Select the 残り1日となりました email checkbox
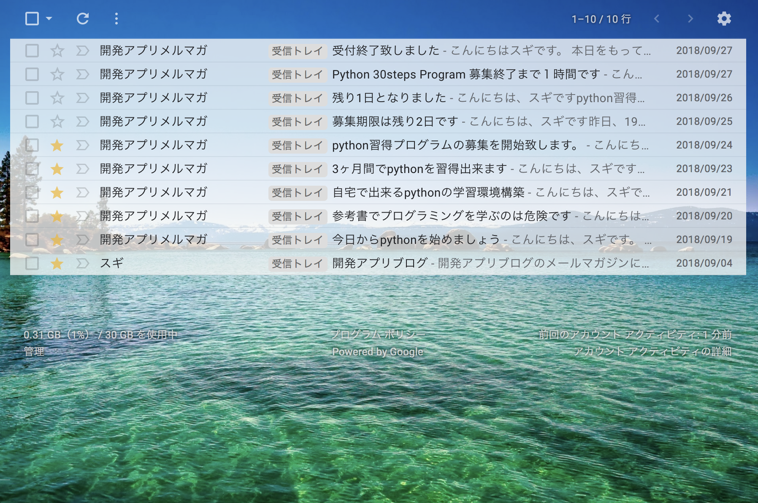This screenshot has height=503, width=758. point(32,98)
